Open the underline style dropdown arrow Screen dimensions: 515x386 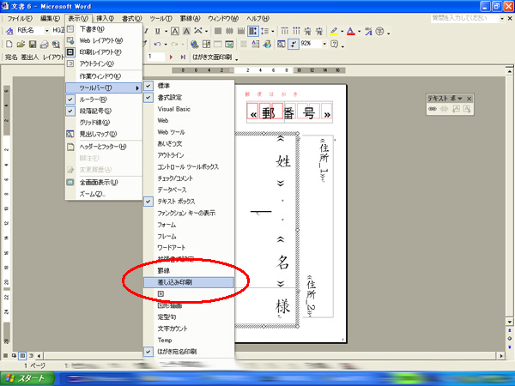[x=166, y=32]
